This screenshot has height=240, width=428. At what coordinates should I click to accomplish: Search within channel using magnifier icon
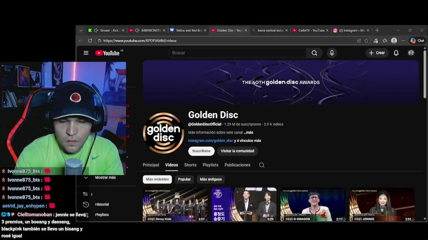pyautogui.click(x=262, y=165)
